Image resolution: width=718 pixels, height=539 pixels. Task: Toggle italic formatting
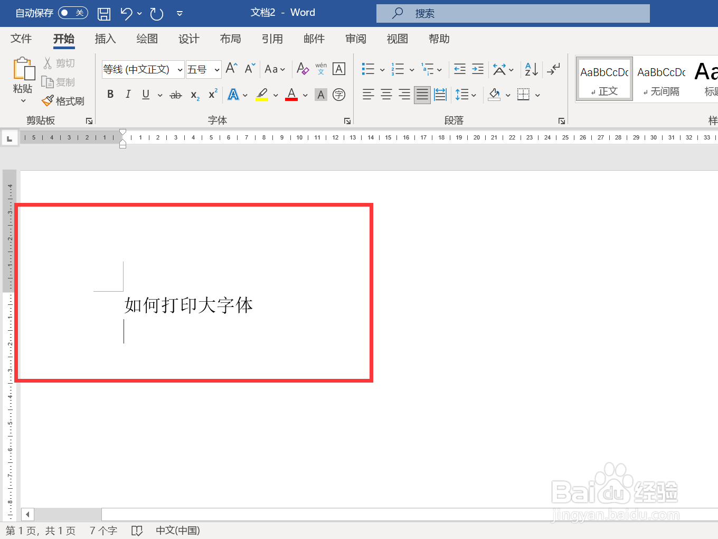tap(128, 94)
